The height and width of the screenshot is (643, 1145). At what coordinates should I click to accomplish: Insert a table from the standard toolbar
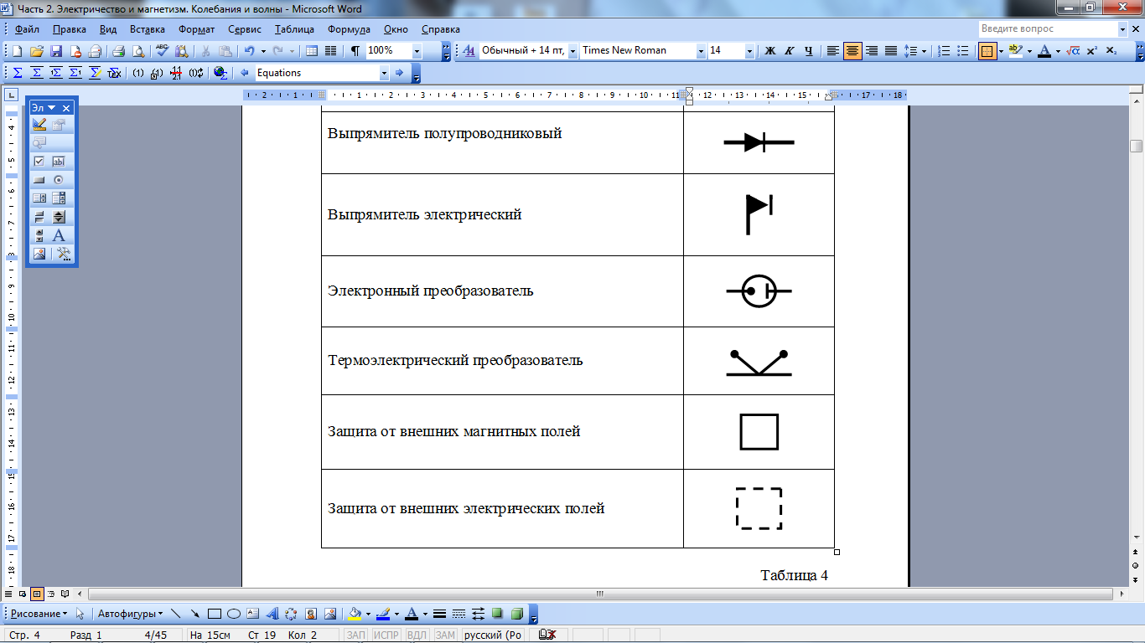[312, 51]
